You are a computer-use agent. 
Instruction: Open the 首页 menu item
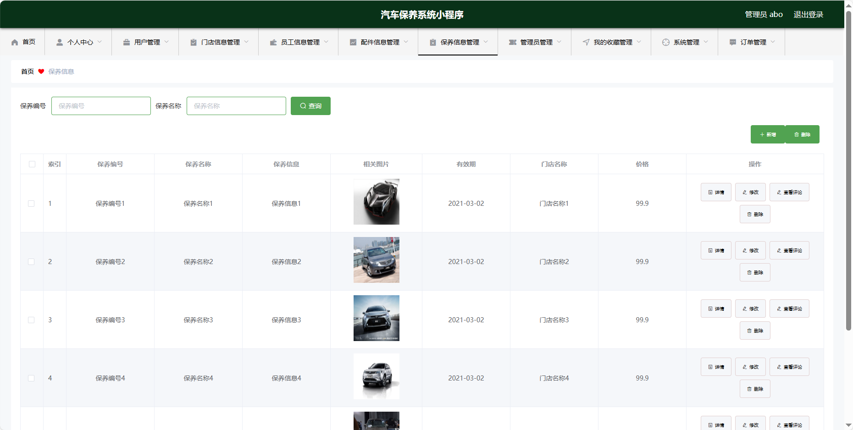(22, 42)
